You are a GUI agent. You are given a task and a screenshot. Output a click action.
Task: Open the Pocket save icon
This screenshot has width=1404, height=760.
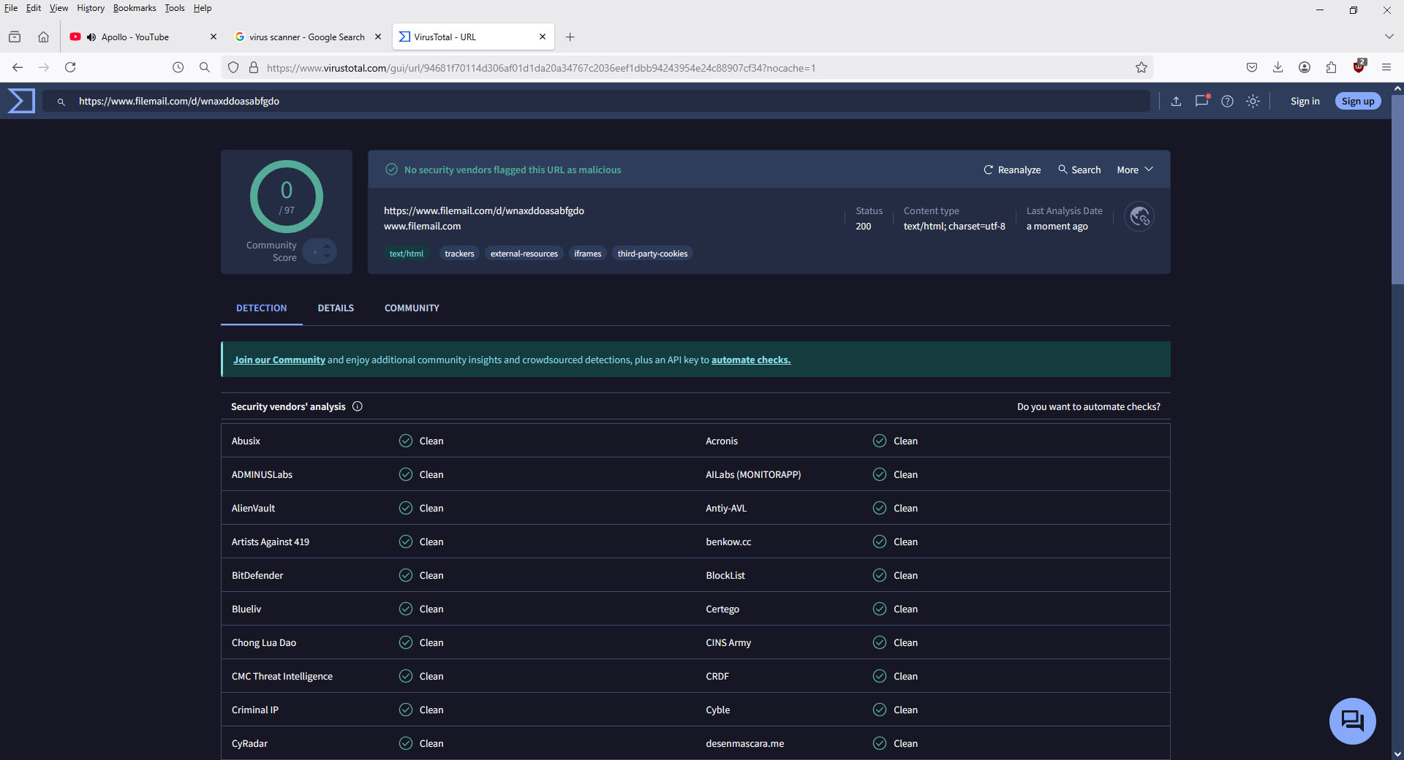click(x=1252, y=67)
